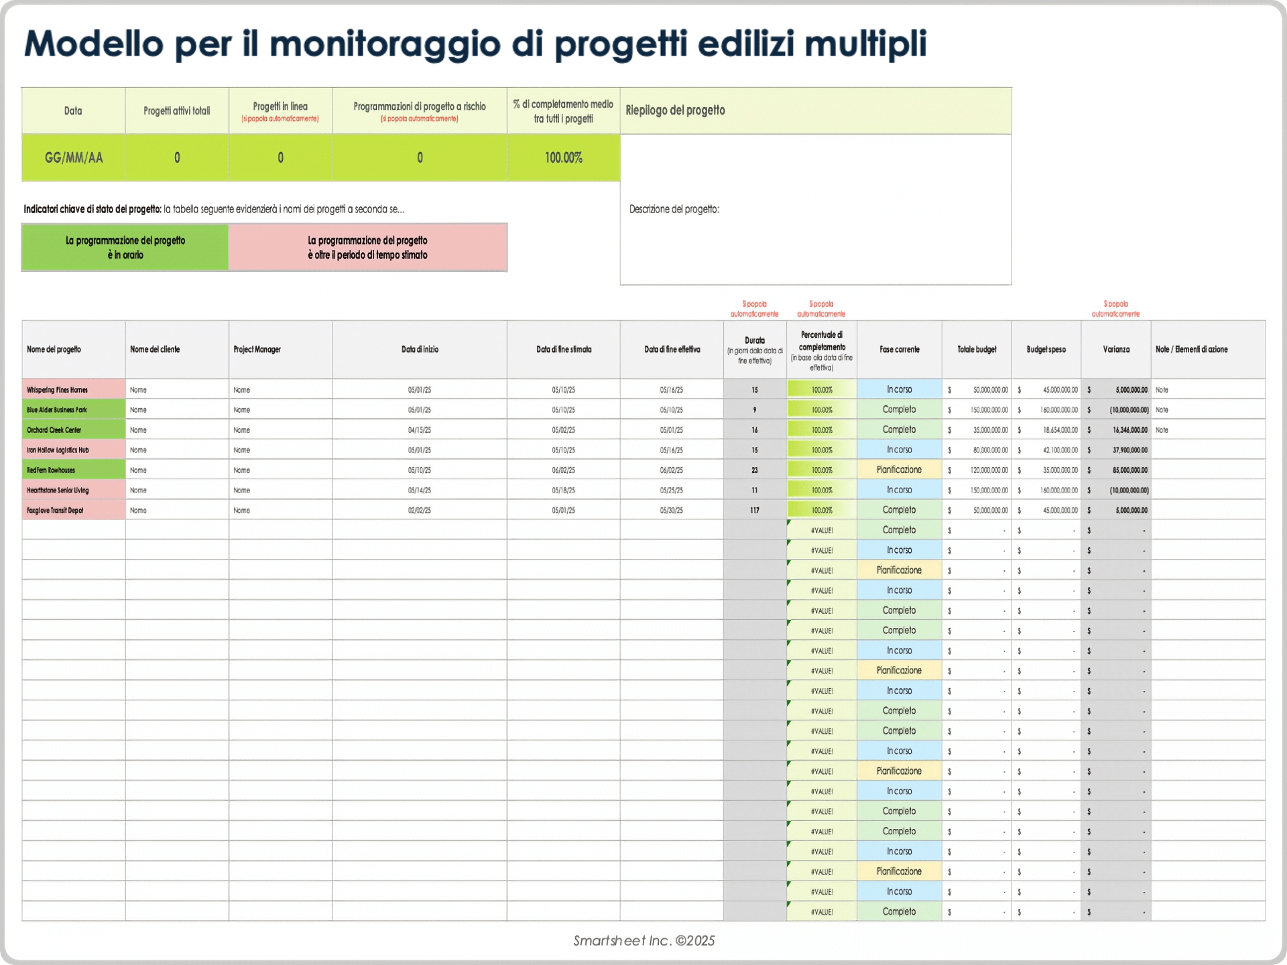Click the 'Hearthstone Senior Living' project cell

pos(74,490)
